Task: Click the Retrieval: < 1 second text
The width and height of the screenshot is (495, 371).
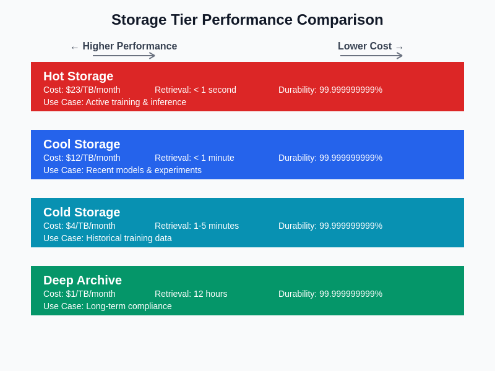Action: click(x=196, y=90)
